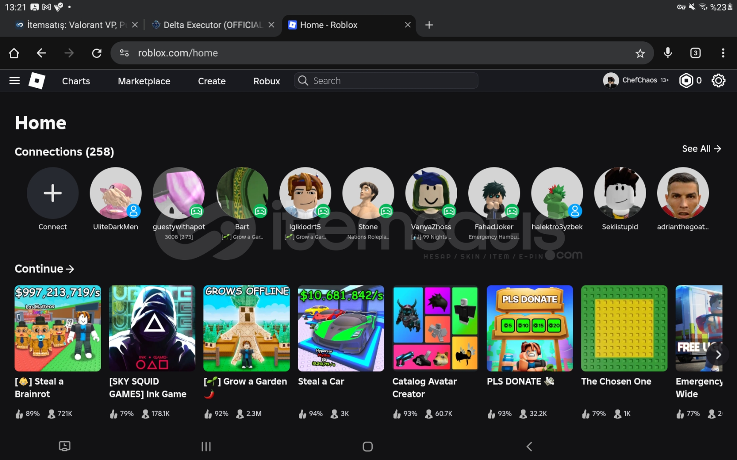Tap the keyboard icon in navigation bar
This screenshot has height=460, width=737.
(x=64, y=446)
